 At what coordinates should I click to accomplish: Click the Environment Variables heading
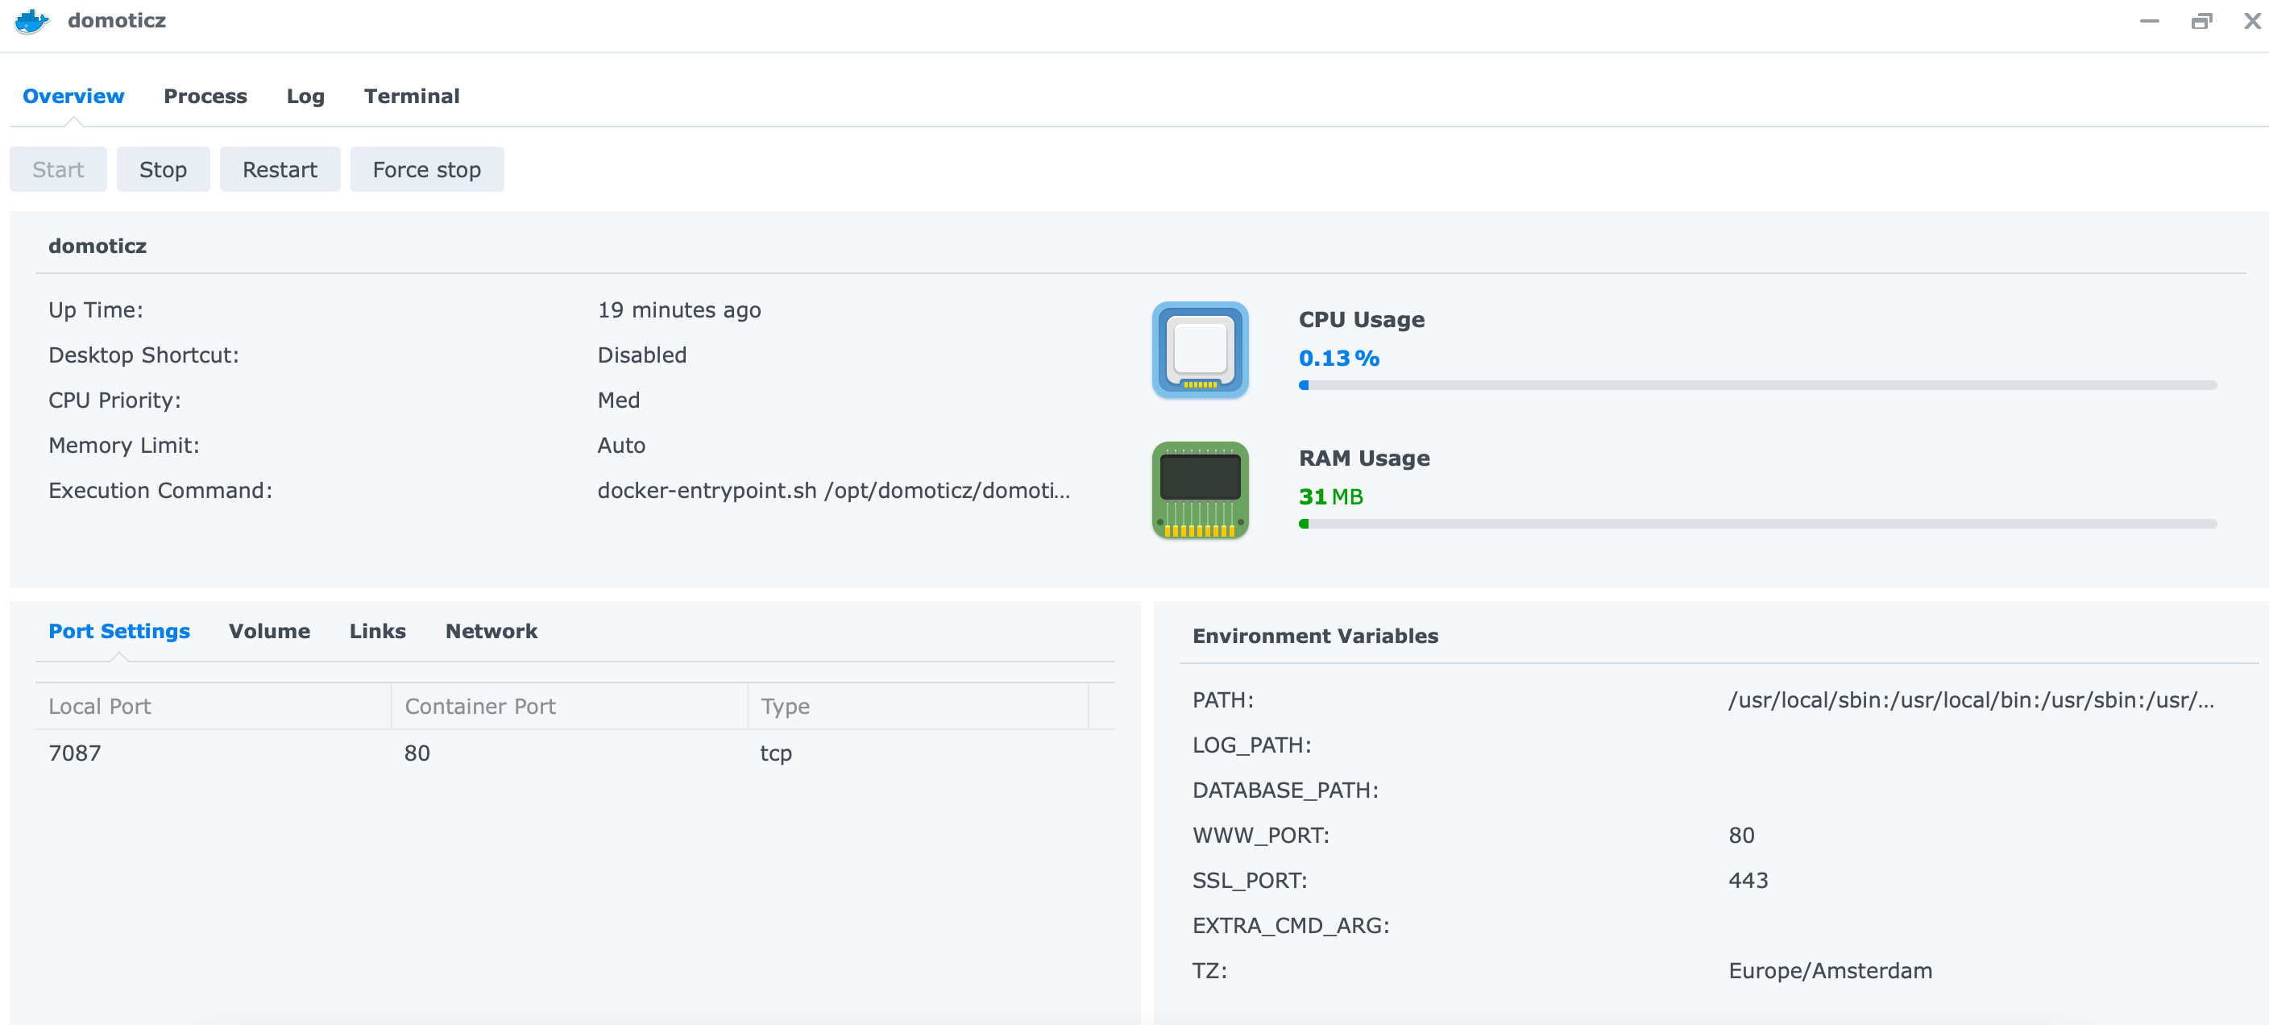click(1315, 636)
